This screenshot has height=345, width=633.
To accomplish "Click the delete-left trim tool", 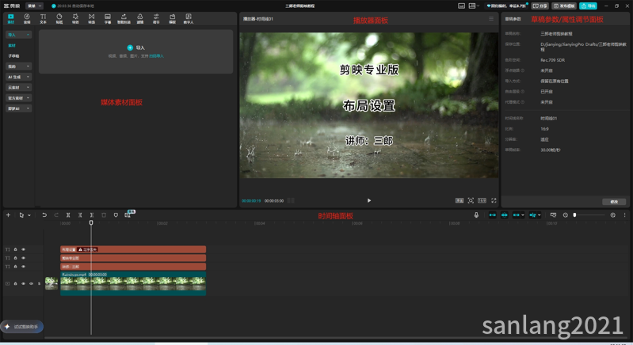I will pos(80,214).
